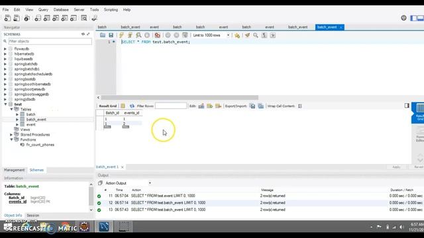Execute the statement under the cursor
This screenshot has width=424, height=238.
click(130, 35)
